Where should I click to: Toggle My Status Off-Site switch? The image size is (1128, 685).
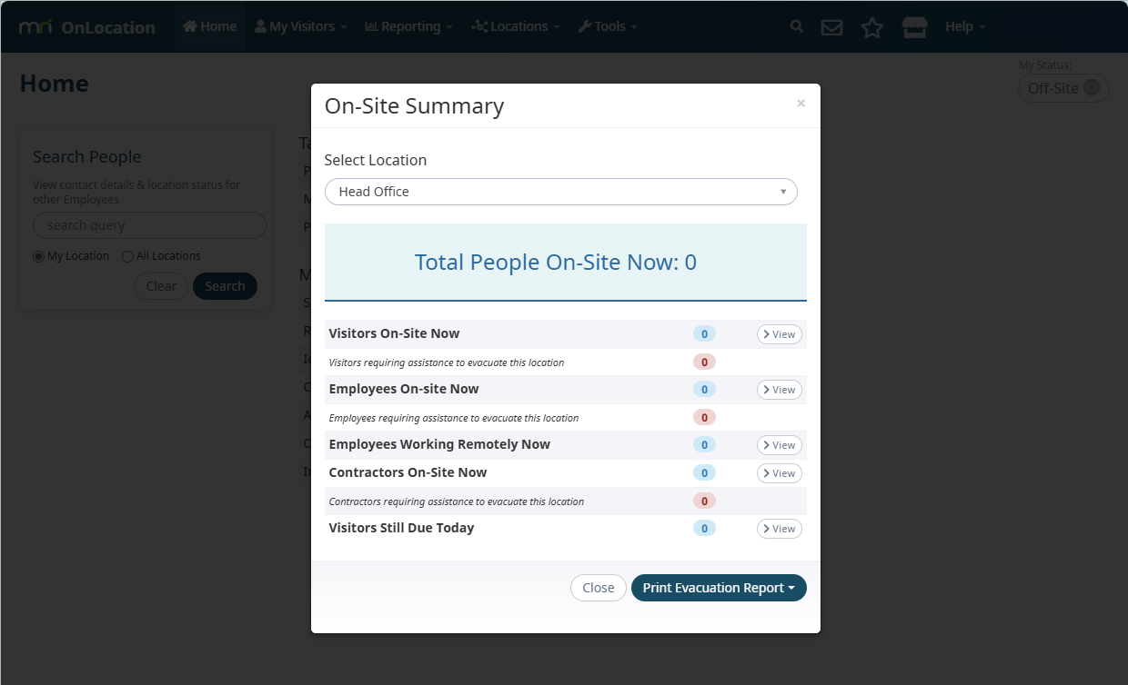click(1063, 88)
